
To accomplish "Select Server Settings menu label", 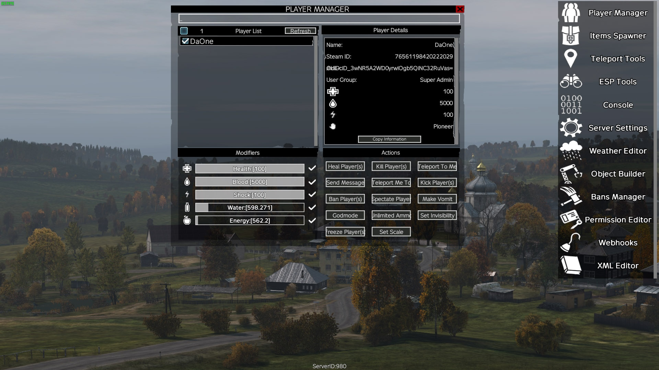I will (618, 128).
